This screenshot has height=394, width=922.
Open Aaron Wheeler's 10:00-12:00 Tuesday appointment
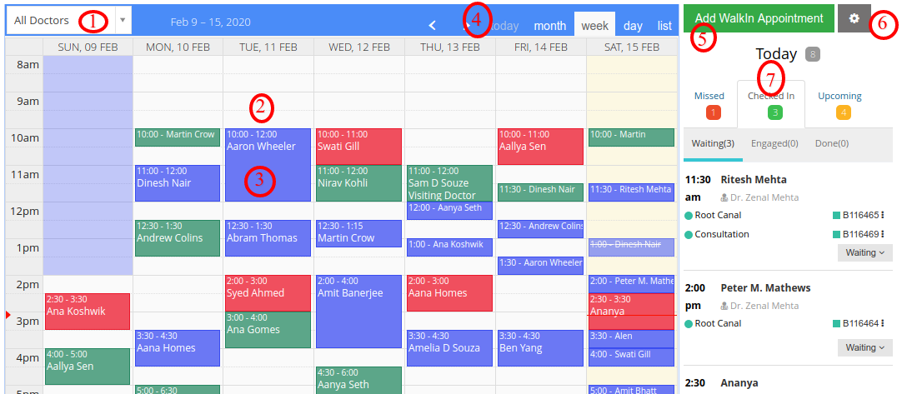click(268, 165)
